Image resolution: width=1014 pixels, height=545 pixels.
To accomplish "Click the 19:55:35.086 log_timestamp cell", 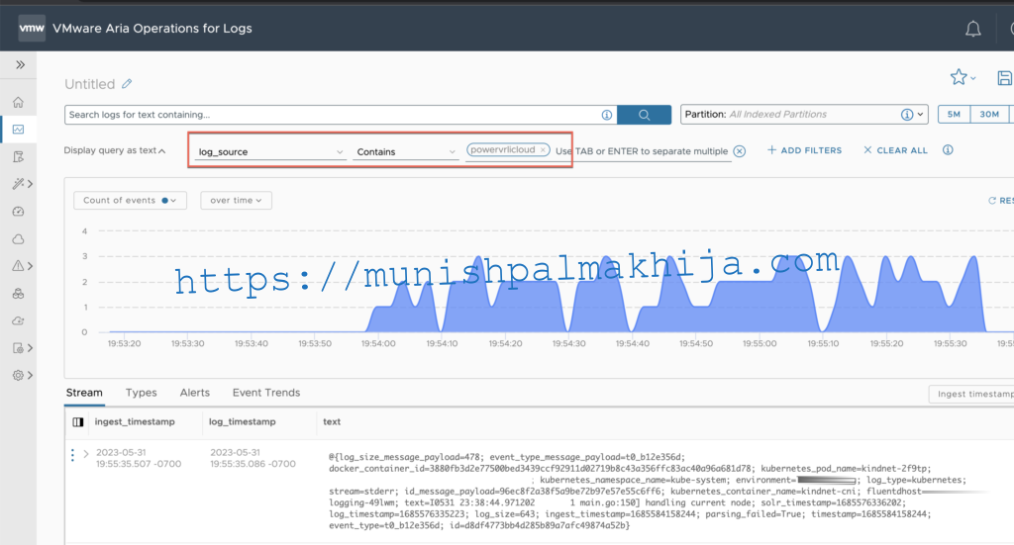I will click(253, 458).
